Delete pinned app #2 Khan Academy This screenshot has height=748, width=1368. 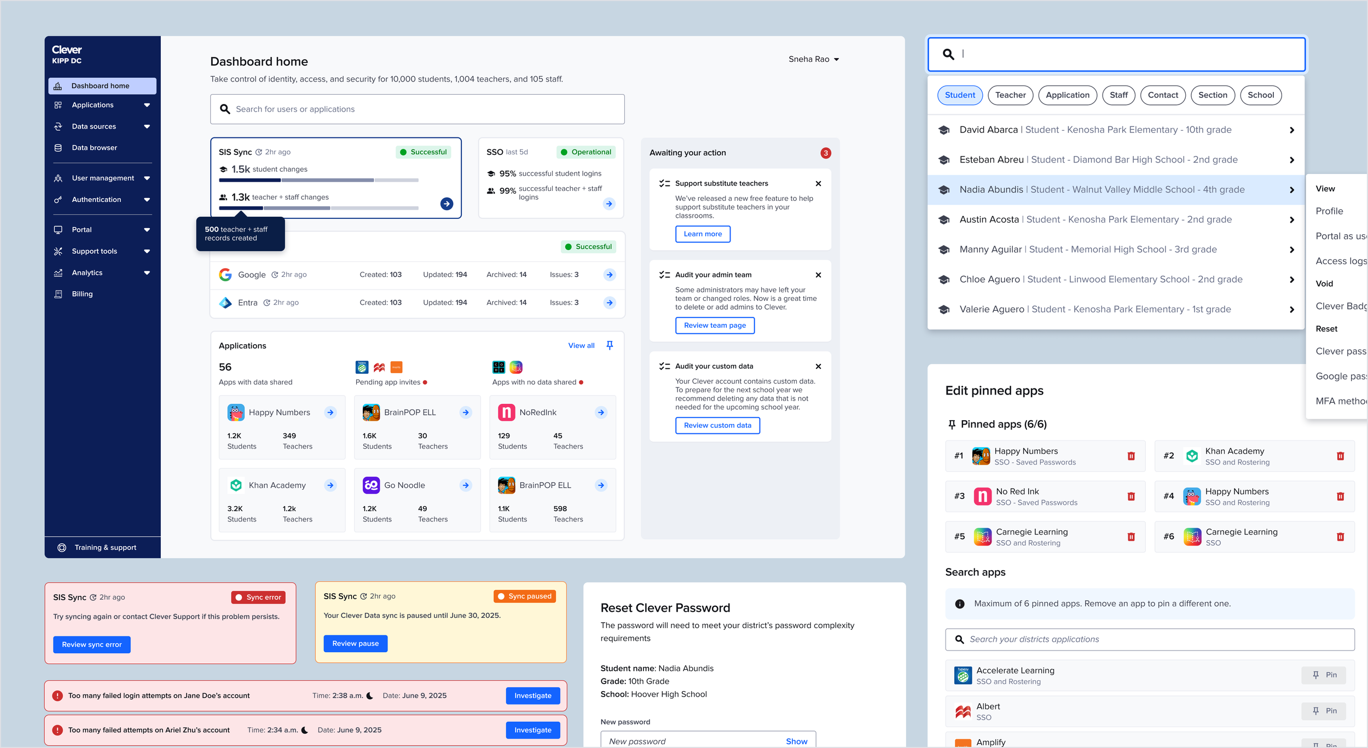point(1340,456)
